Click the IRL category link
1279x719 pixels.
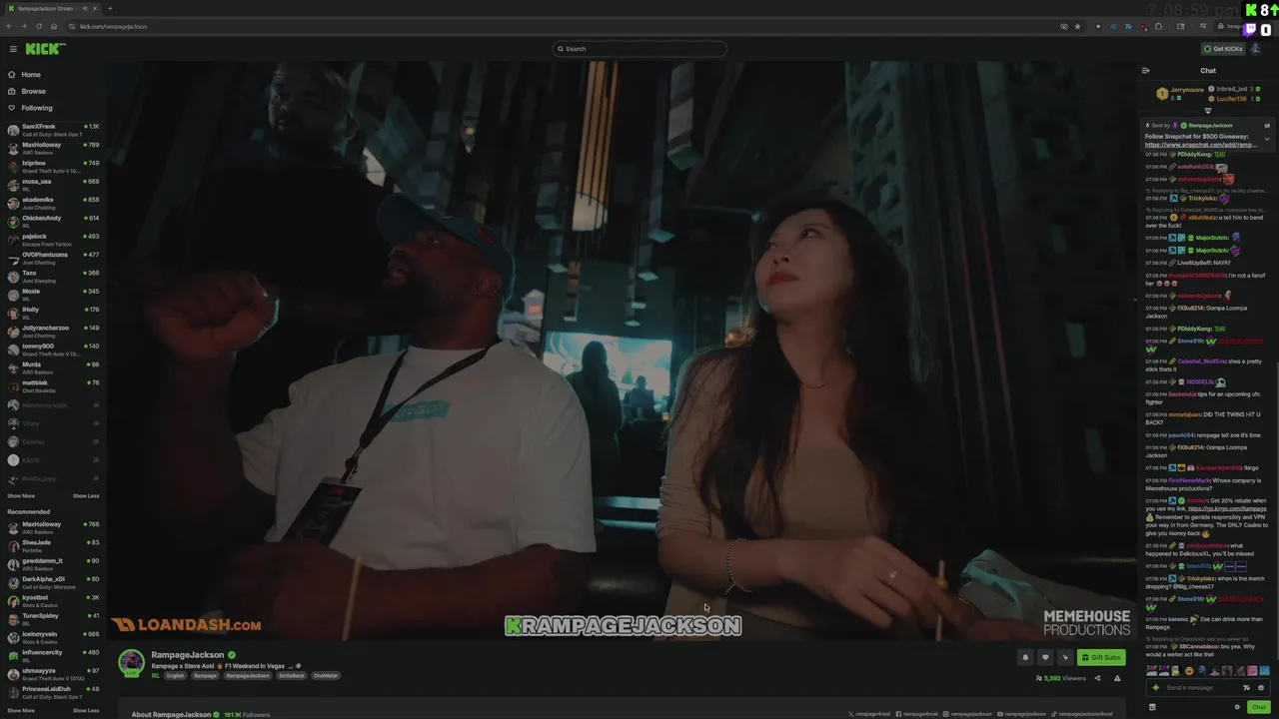pyautogui.click(x=155, y=676)
